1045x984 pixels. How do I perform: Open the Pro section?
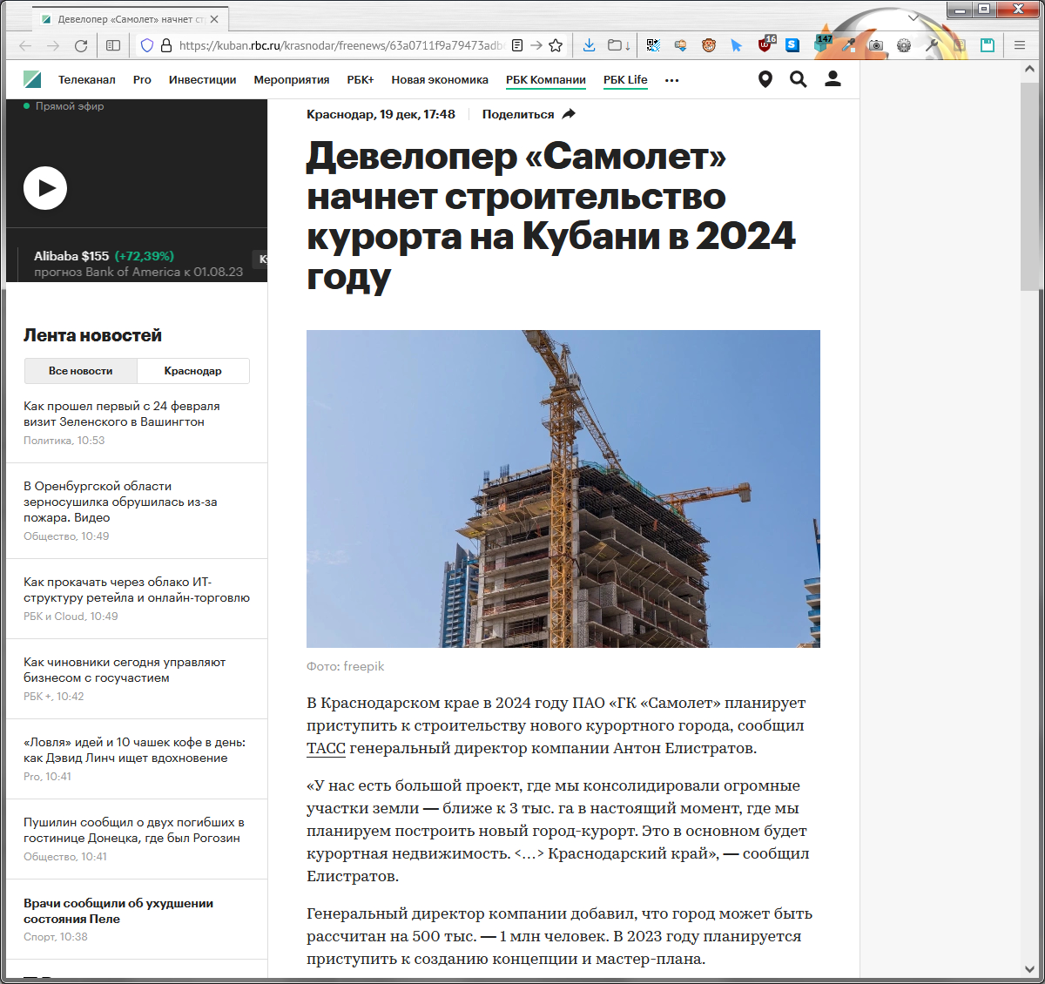(142, 79)
